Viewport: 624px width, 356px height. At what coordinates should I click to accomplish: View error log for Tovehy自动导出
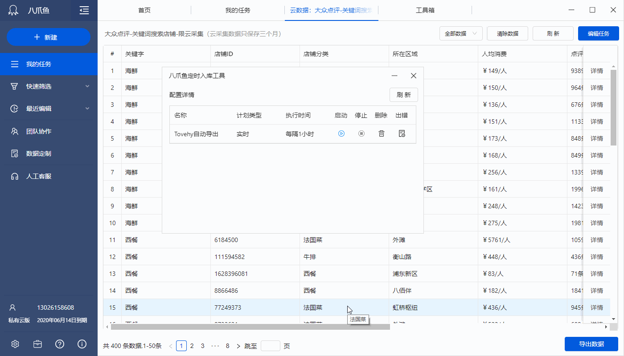pos(402,133)
